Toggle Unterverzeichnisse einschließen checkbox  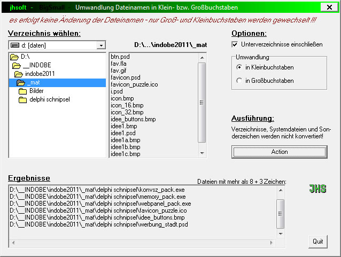point(235,44)
